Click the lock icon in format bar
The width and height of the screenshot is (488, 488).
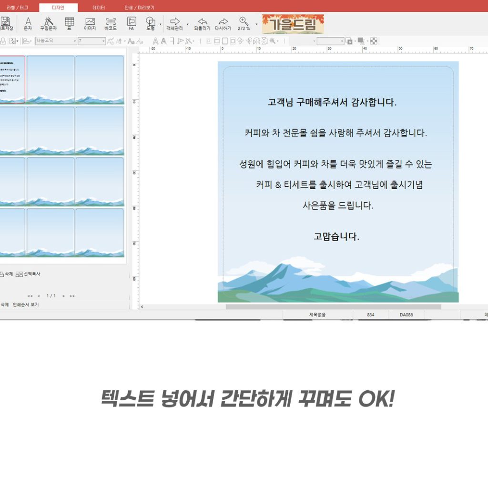click(3, 41)
